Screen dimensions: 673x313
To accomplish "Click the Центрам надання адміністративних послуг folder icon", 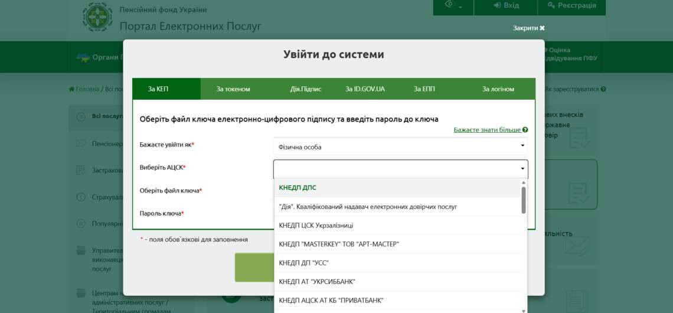I will [81, 294].
